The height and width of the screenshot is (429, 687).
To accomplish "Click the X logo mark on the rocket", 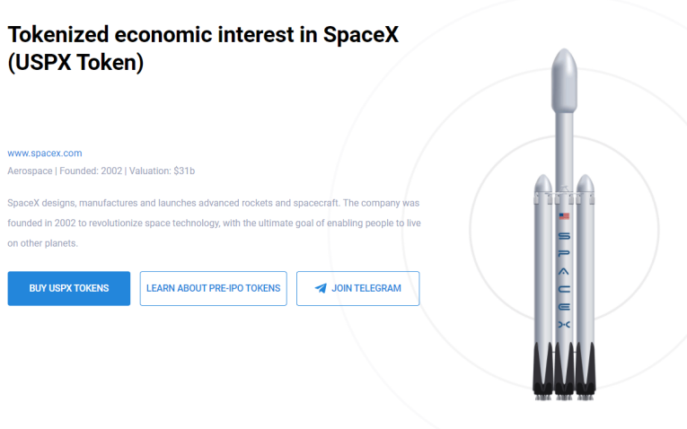I will point(564,325).
